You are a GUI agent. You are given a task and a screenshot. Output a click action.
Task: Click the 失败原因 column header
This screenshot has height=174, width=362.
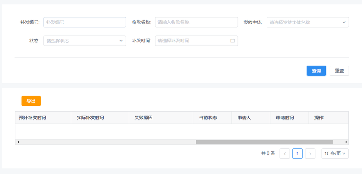[x=161, y=118]
